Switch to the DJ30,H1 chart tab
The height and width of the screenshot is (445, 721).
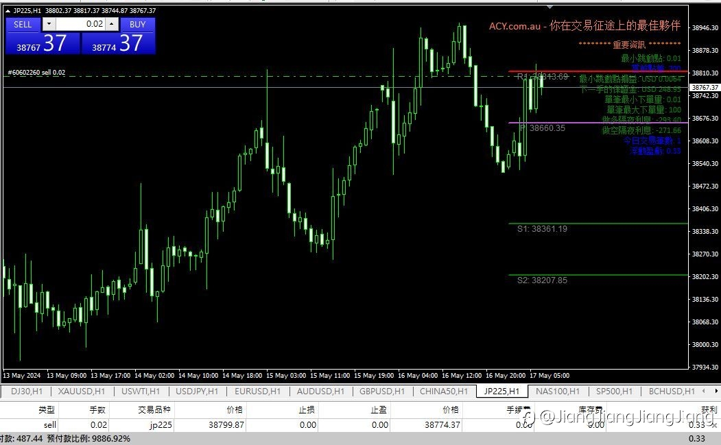pos(27,392)
